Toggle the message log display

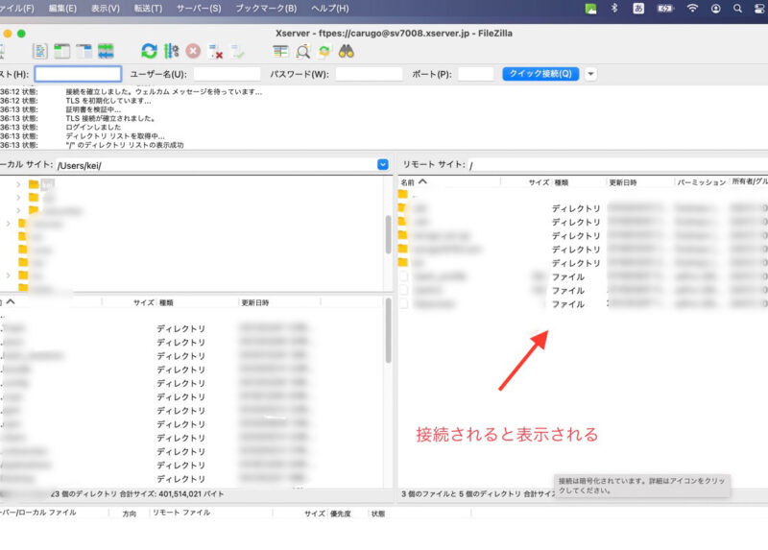point(40,51)
